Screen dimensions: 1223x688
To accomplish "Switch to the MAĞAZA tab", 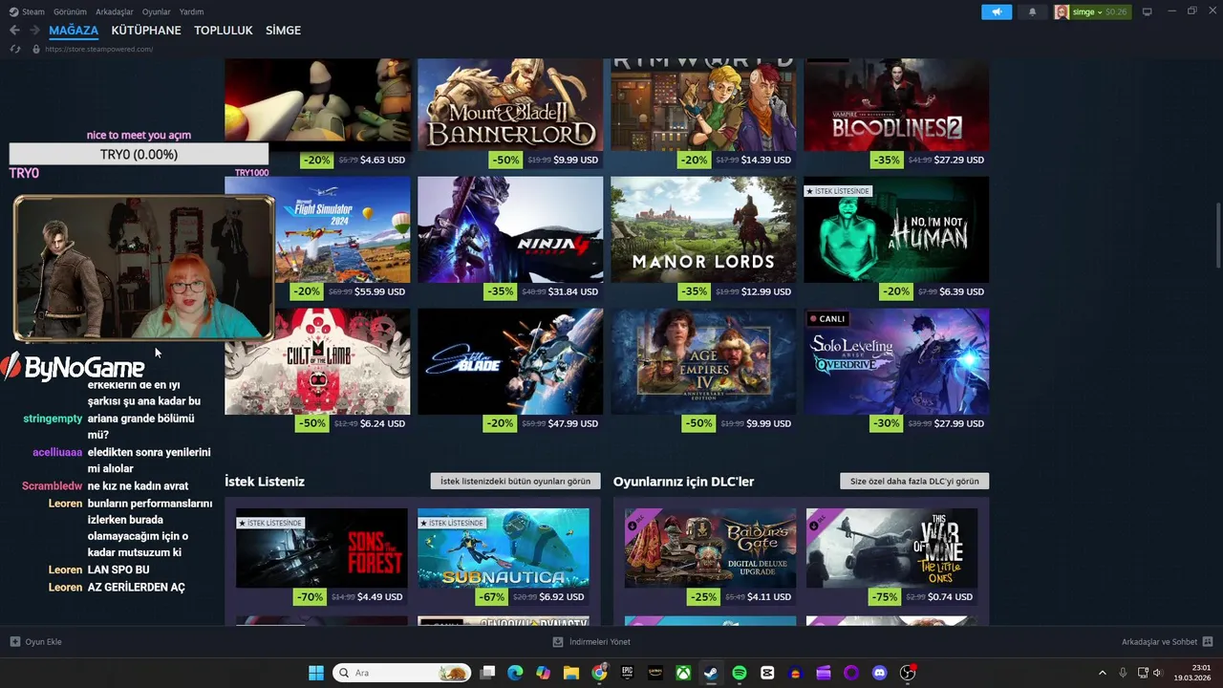I will pyautogui.click(x=74, y=30).
